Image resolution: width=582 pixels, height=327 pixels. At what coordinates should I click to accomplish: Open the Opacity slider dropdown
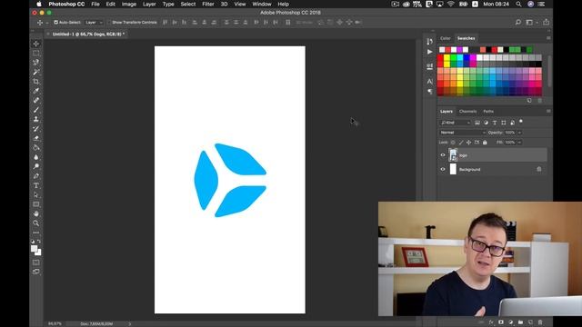(519, 133)
